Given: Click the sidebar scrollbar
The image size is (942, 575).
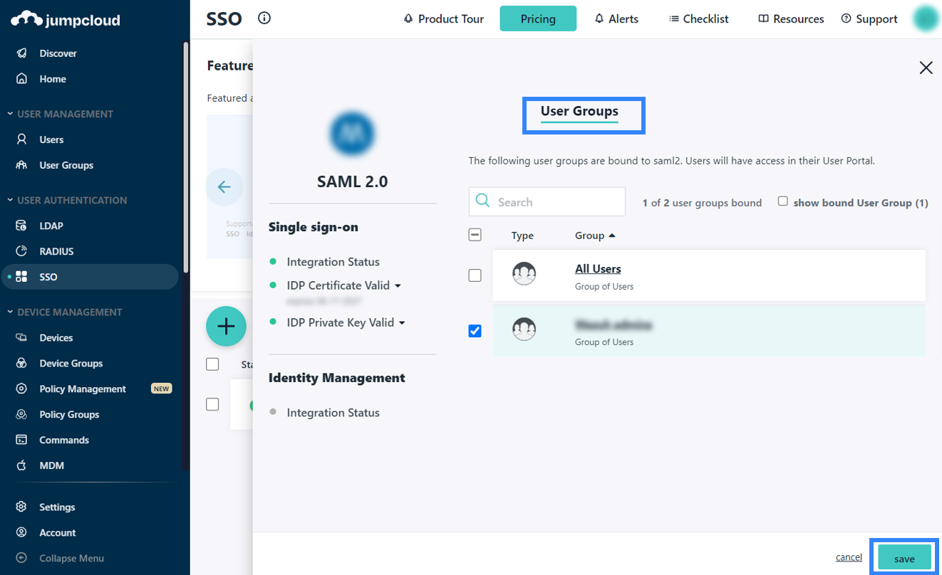Looking at the screenshot, I should [x=186, y=157].
